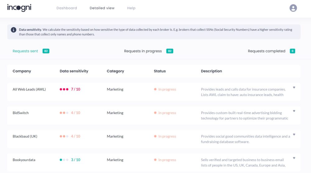This screenshot has height=173, width=311.
Task: Click the 7 / 10 sensitivity score
Action: (x=76, y=89)
